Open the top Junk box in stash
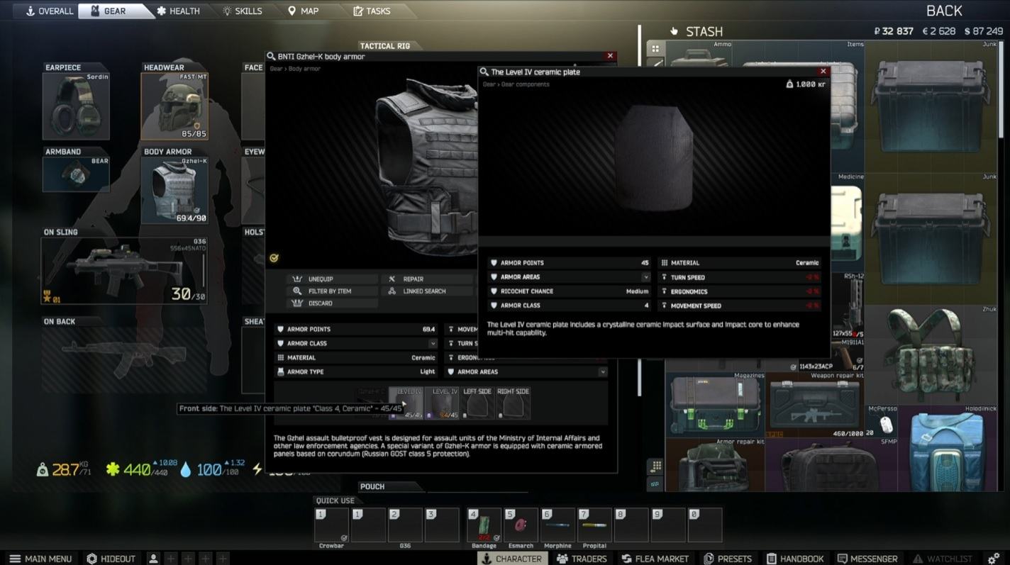Viewport: 1010px width, 565px height. pyautogui.click(x=931, y=106)
